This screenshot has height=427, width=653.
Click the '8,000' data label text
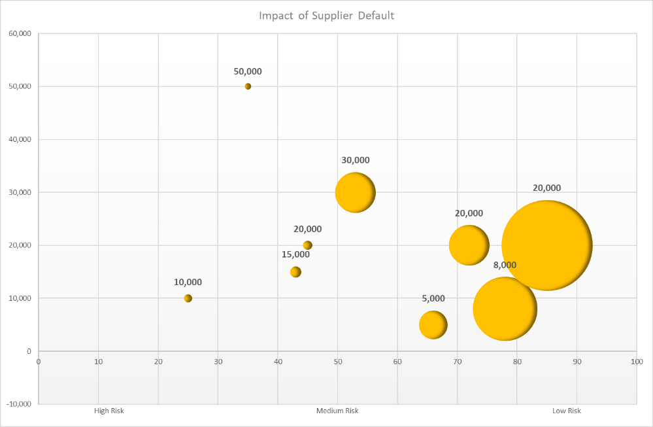click(x=505, y=265)
